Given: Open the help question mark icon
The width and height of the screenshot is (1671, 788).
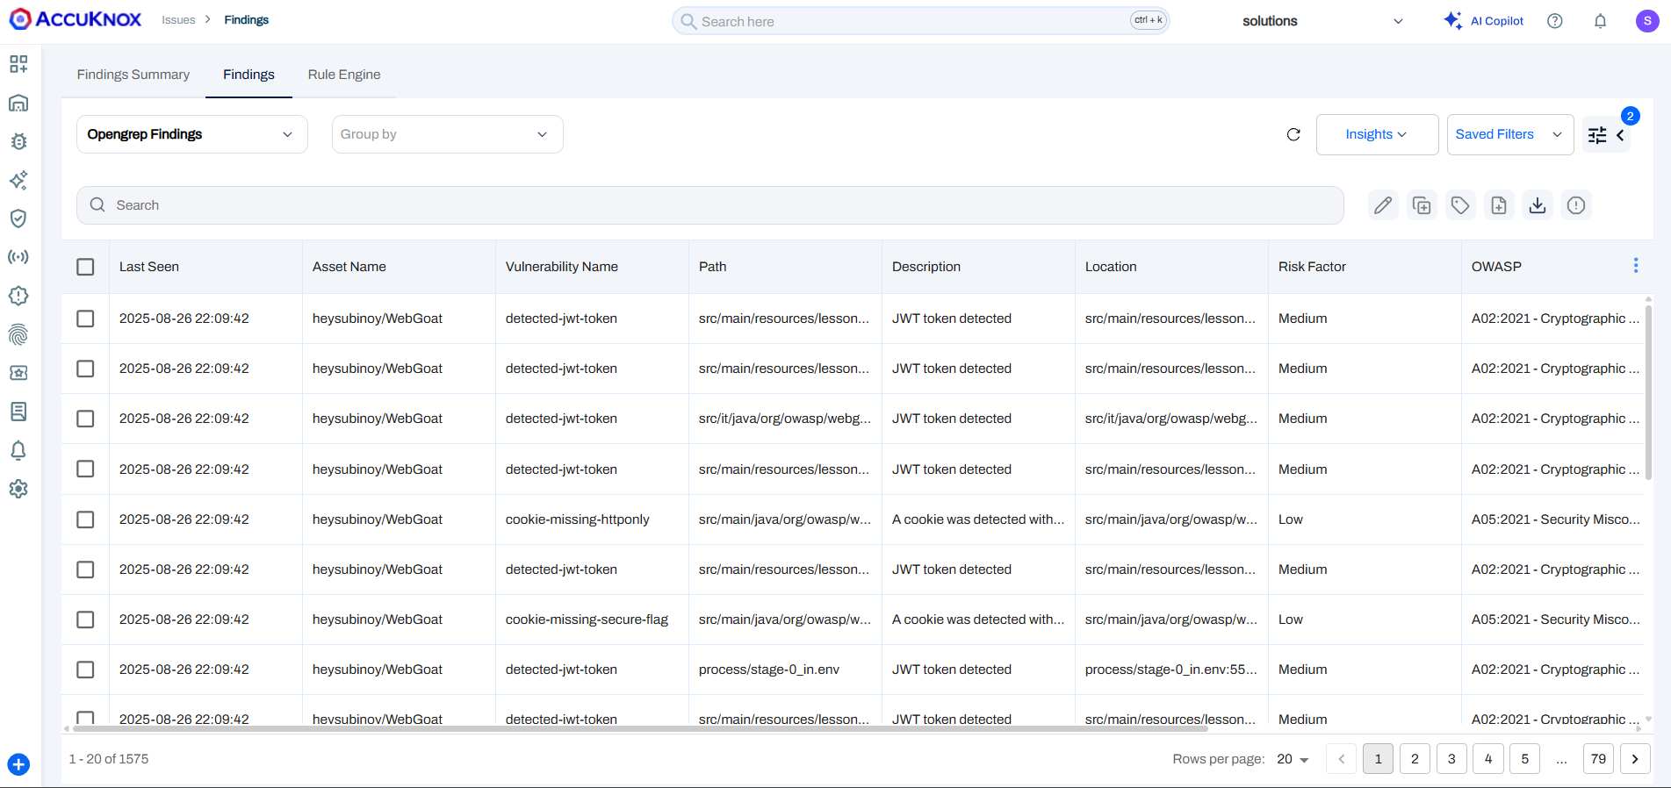Looking at the screenshot, I should tap(1554, 21).
